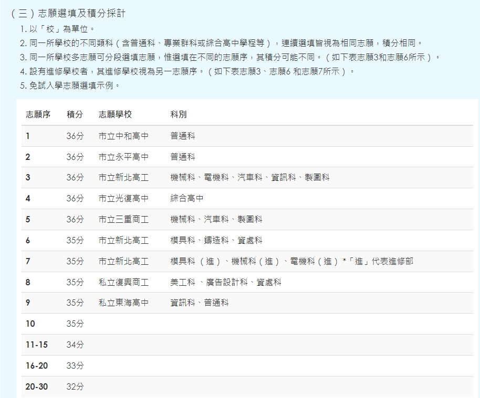Click 志願序 number 10

(x=30, y=324)
